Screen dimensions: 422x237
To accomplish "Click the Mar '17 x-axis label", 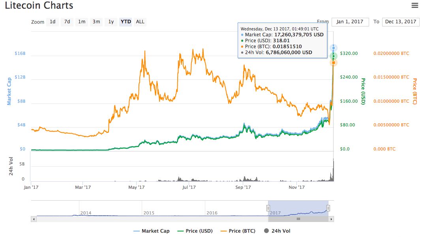I will (x=83, y=187).
